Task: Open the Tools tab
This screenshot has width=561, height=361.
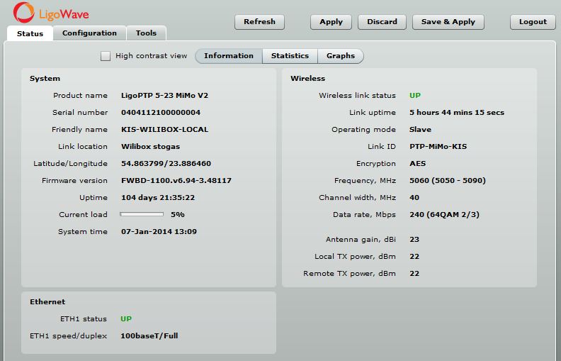Action: (x=147, y=33)
